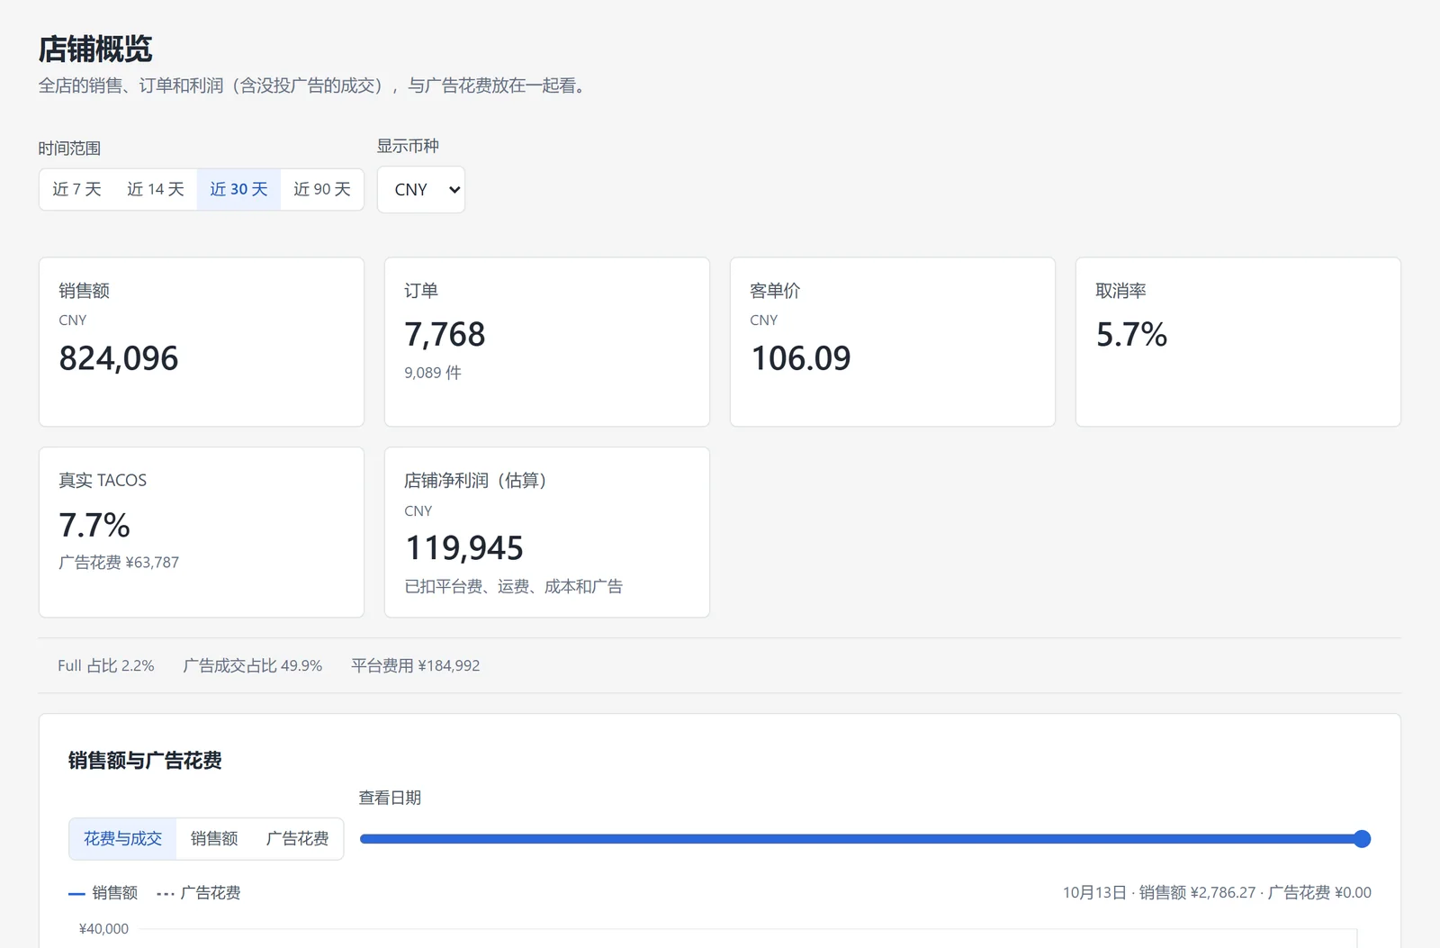Click the 显示币种 label
Screen dimensions: 1440x948
(x=408, y=146)
